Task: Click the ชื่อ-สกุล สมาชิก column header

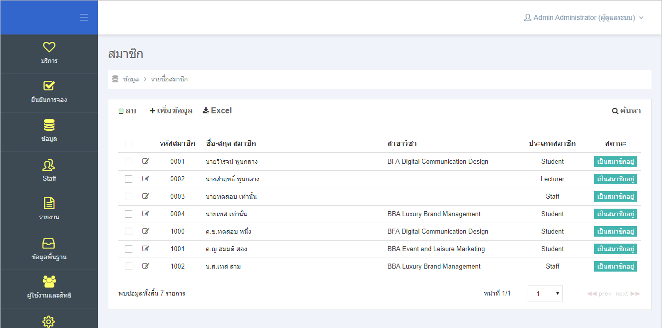Action: tap(231, 144)
